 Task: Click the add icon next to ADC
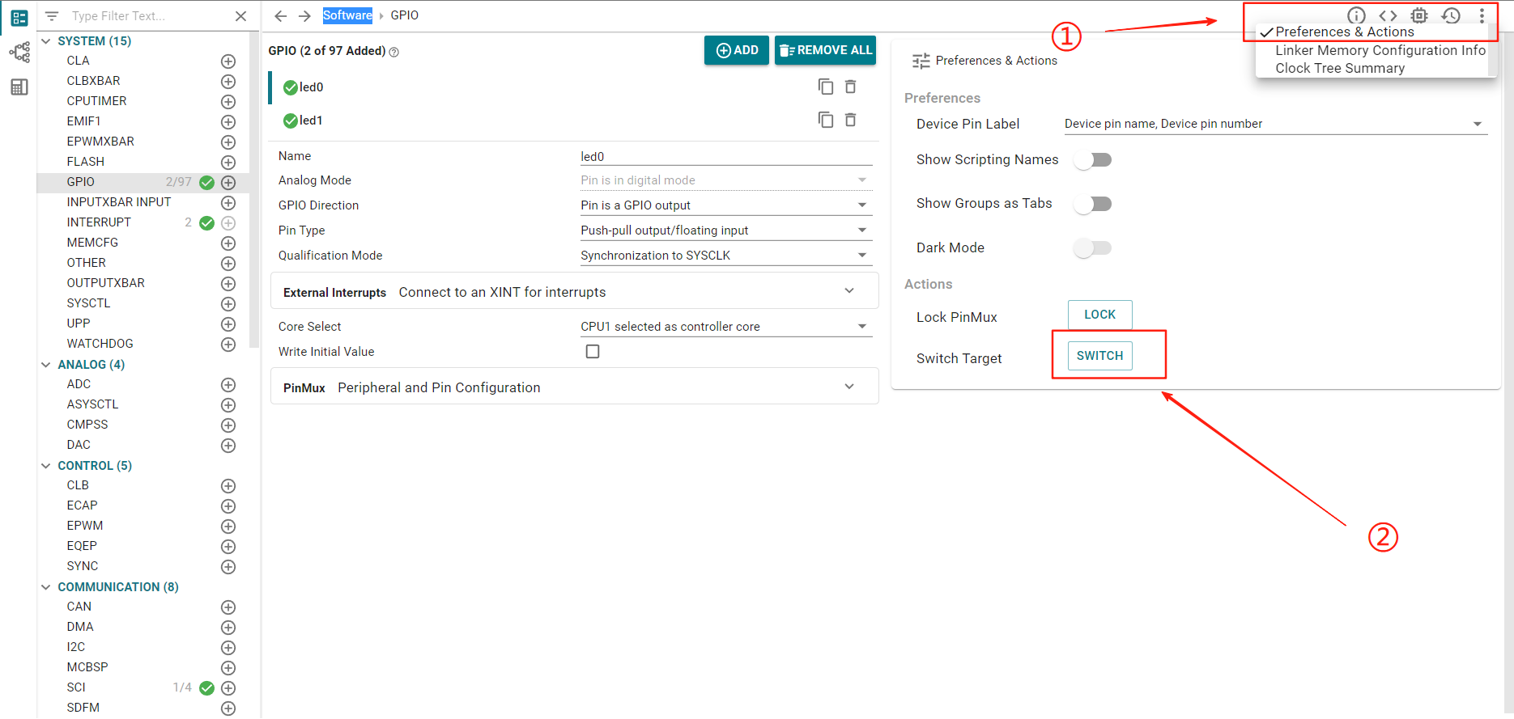(x=228, y=385)
